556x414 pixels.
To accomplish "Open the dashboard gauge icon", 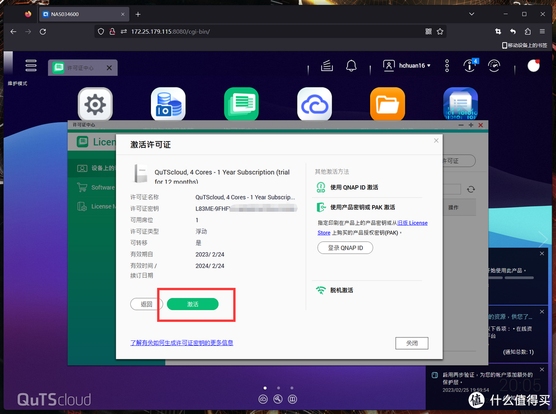I will point(494,65).
